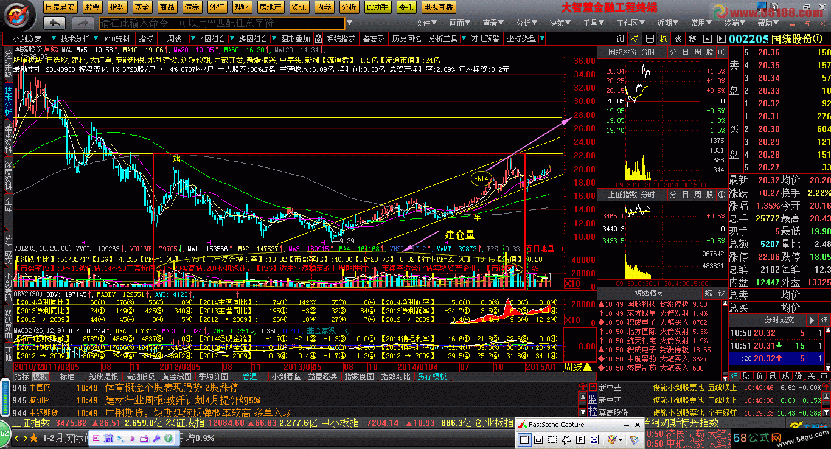Toggle the 标 marker tool
831x449 pixels.
coord(635,39)
